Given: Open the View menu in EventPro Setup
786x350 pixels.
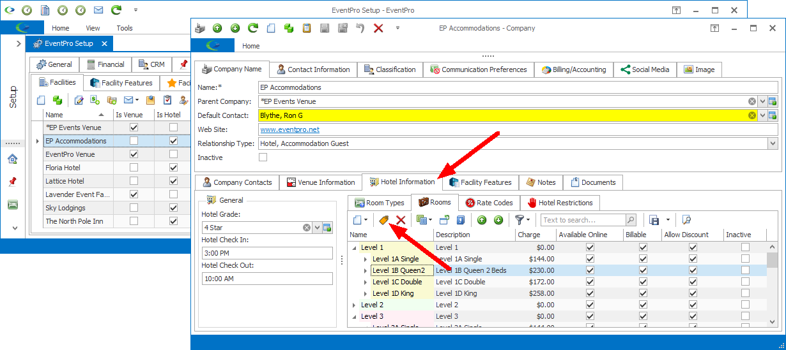Looking at the screenshot, I should 93,28.
